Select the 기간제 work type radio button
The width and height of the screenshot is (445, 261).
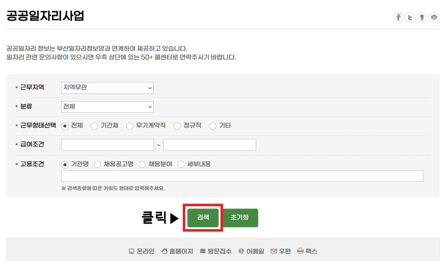pos(94,126)
